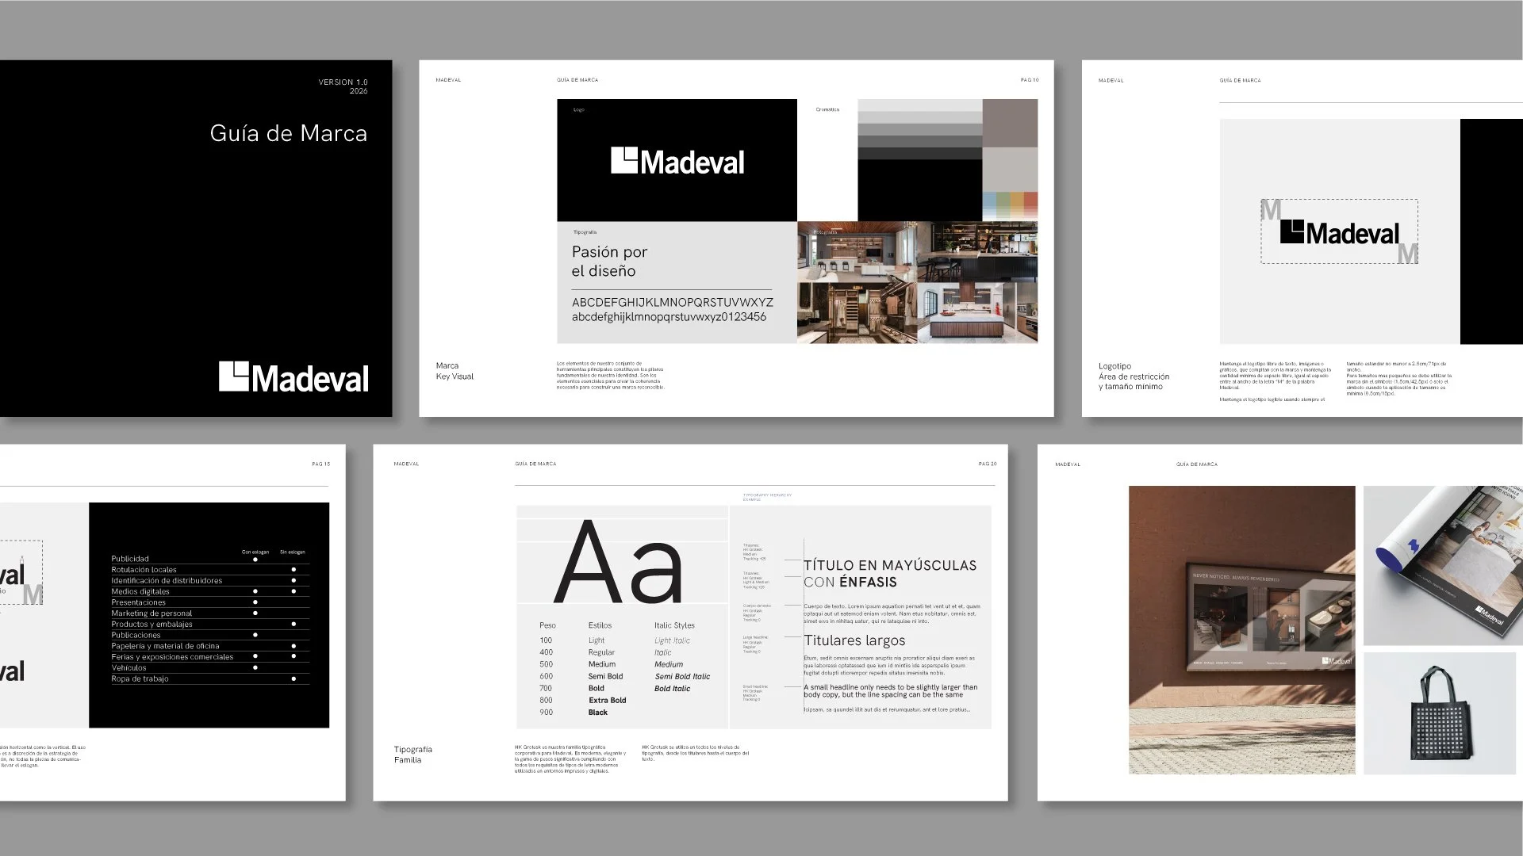Click the "Italic Styles" column heading

tap(674, 625)
